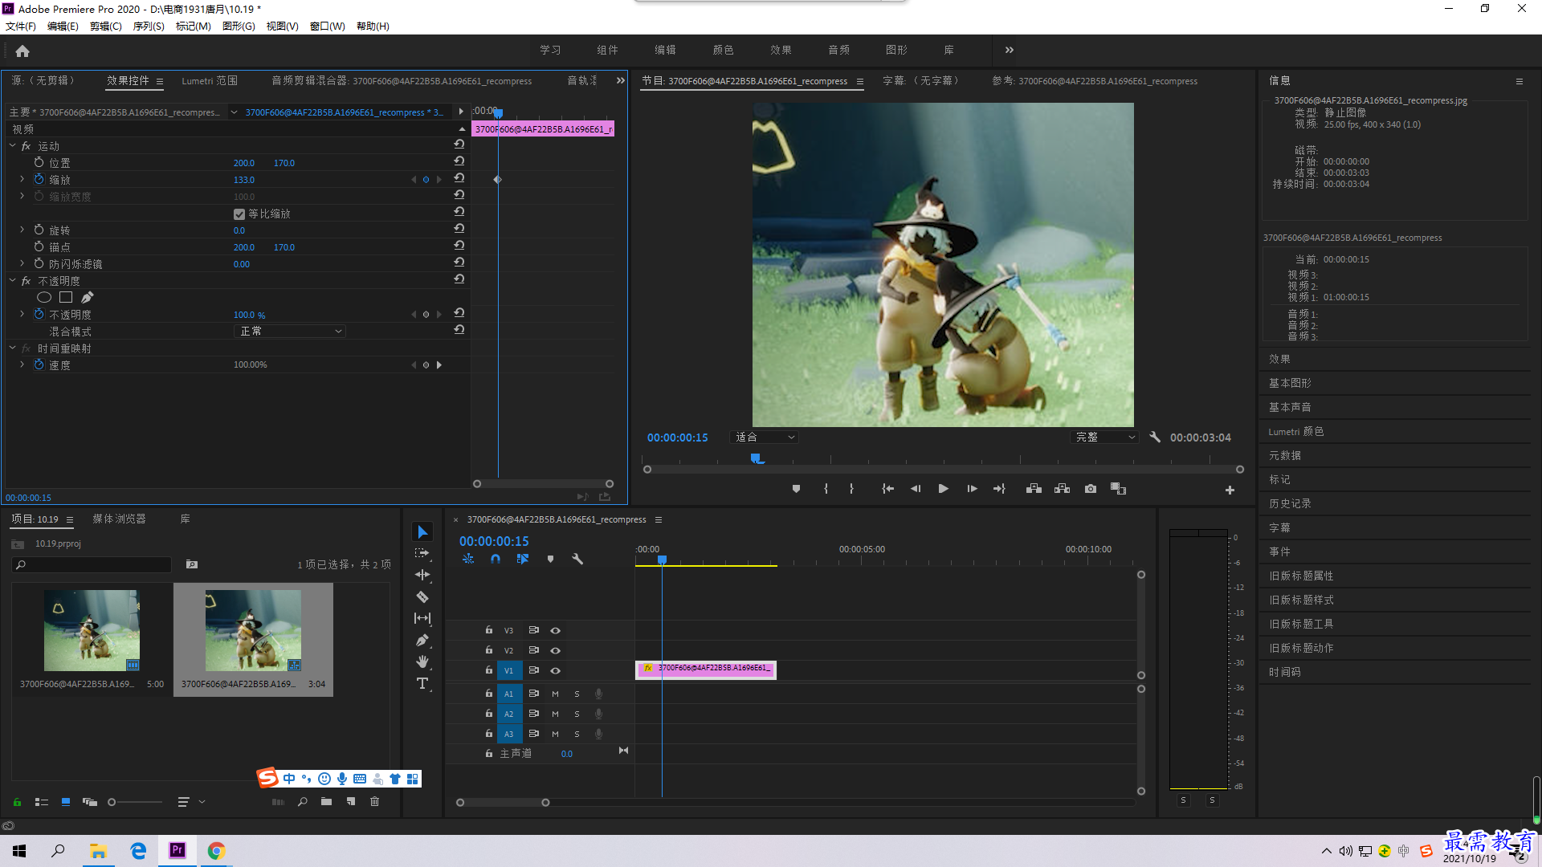Select the Ripple Edit tool
The image size is (1542, 867).
[422, 575]
